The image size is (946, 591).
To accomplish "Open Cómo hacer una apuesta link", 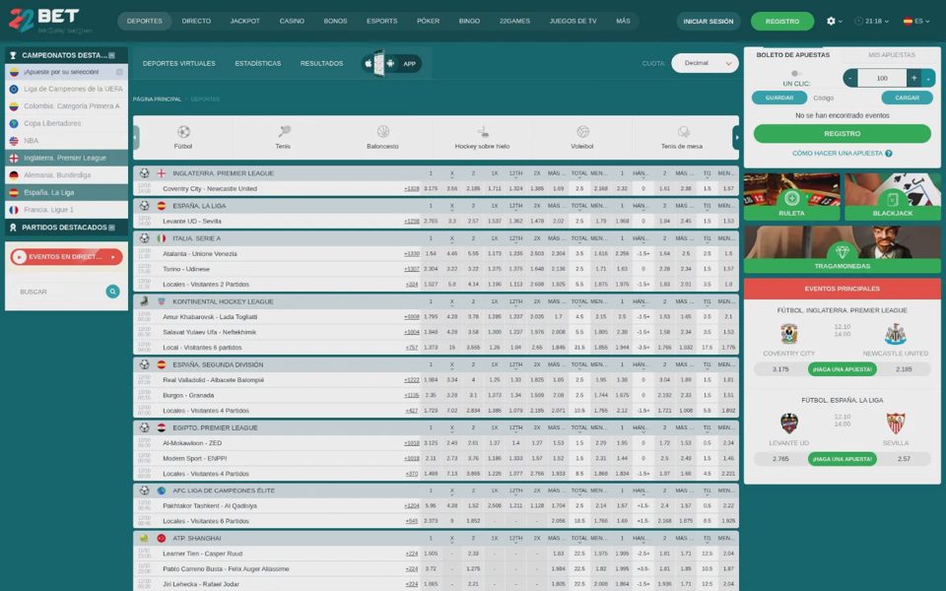I will pyautogui.click(x=838, y=154).
